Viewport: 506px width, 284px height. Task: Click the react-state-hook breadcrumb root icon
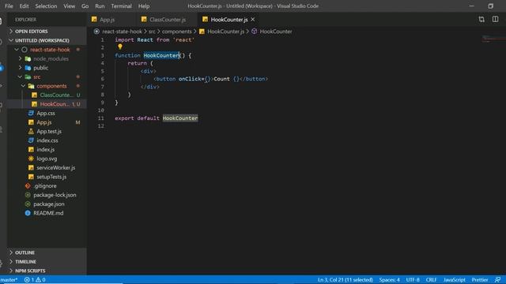point(96,32)
